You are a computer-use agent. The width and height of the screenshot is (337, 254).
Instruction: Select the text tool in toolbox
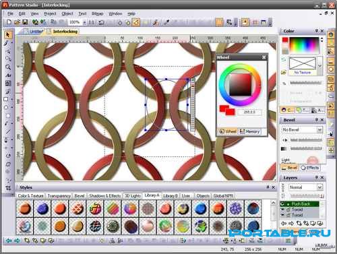coord(8,75)
